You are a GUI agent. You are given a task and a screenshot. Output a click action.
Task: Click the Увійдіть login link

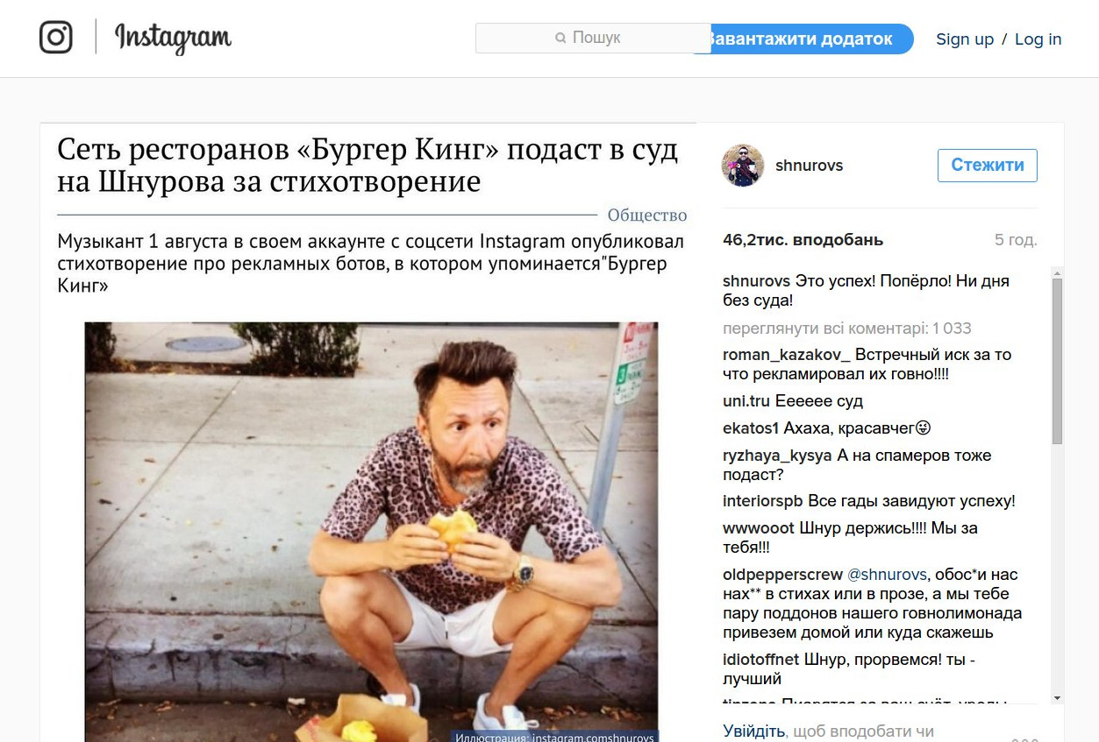pyautogui.click(x=753, y=731)
